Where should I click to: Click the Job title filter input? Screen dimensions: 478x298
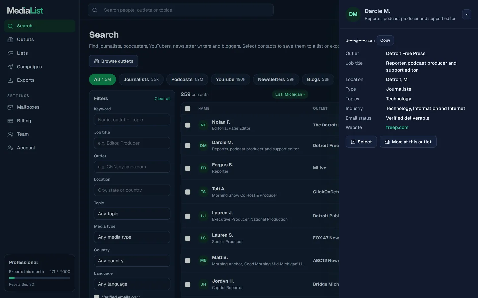click(x=132, y=143)
